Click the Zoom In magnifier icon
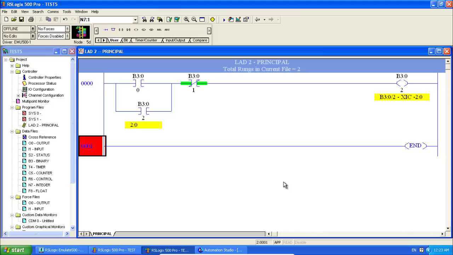 [x=187, y=19]
